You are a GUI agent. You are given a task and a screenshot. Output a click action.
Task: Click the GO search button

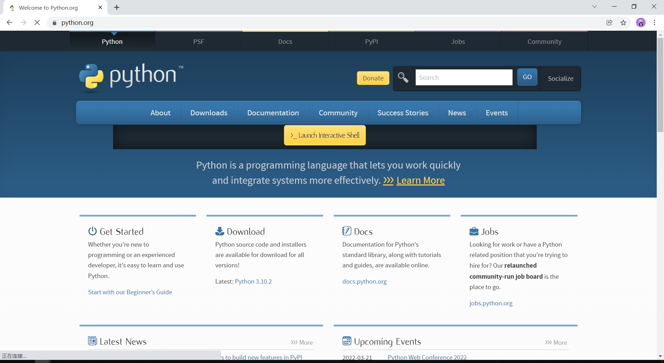tap(527, 77)
